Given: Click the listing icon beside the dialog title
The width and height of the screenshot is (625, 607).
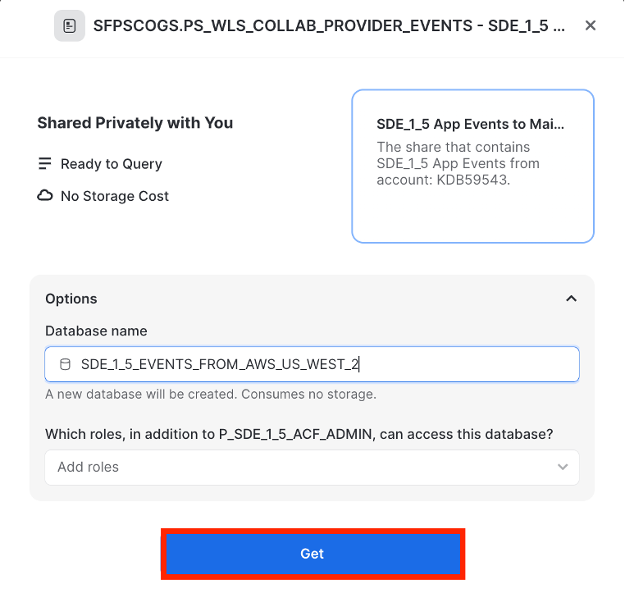Looking at the screenshot, I should 70,26.
